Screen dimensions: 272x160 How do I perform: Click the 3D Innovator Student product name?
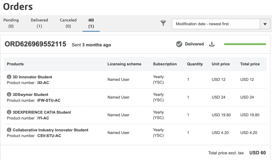(x=32, y=77)
